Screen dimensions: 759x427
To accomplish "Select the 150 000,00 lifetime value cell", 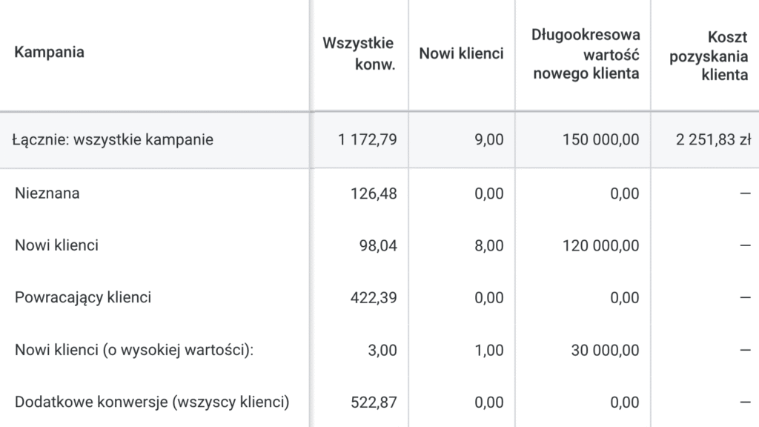I will tap(600, 139).
